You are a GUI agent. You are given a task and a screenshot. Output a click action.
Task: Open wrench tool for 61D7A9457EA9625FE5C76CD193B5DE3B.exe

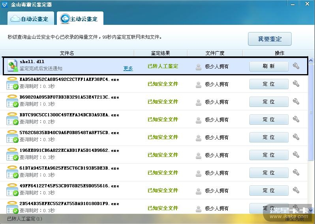click(x=296, y=172)
